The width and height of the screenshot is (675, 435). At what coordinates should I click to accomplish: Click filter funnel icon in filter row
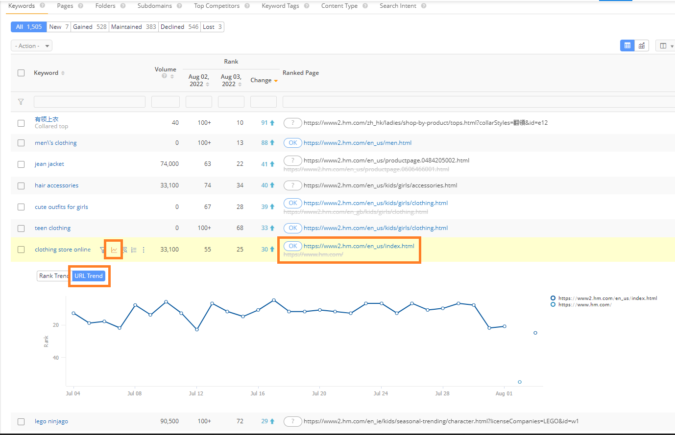pos(21,102)
